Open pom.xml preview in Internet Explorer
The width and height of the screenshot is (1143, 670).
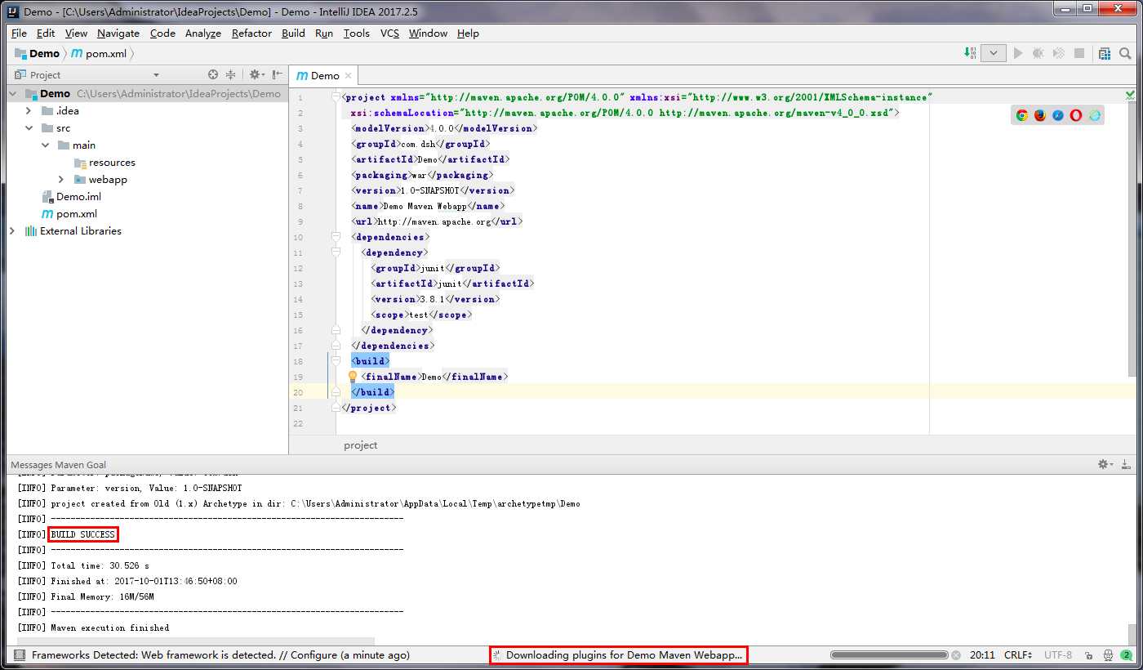click(x=1095, y=115)
